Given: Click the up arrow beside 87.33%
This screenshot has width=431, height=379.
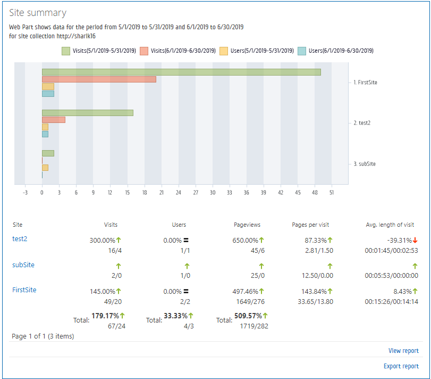Looking at the screenshot, I should [330, 240].
